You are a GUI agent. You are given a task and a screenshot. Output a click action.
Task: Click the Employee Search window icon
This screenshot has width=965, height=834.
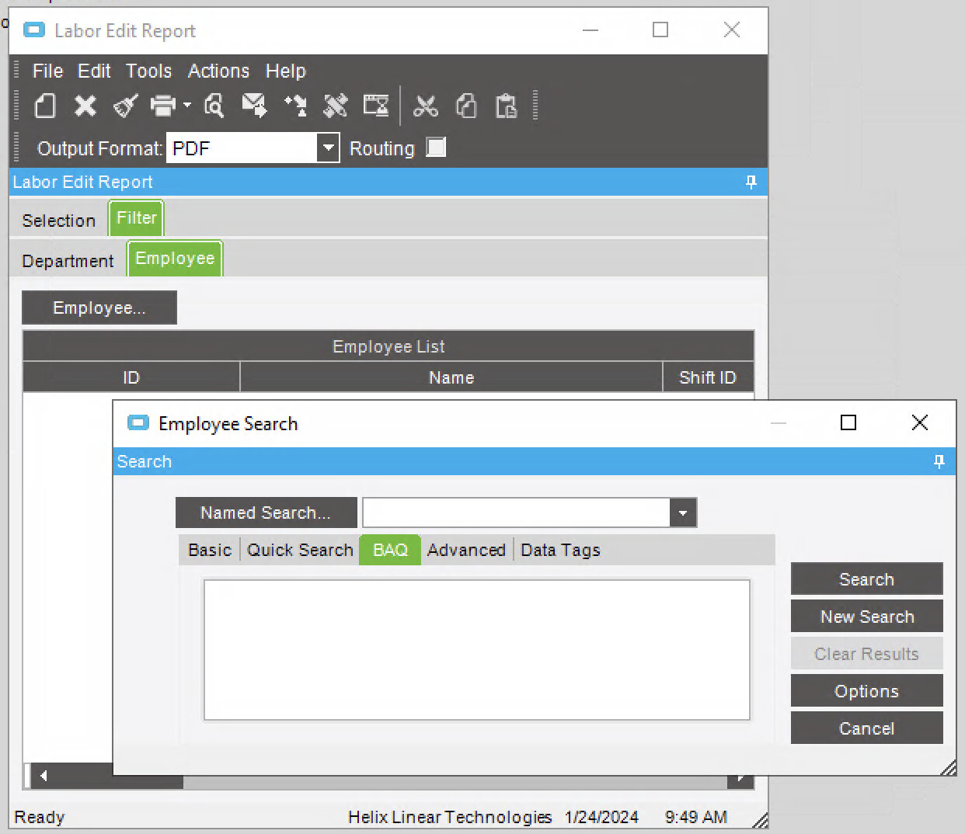138,423
